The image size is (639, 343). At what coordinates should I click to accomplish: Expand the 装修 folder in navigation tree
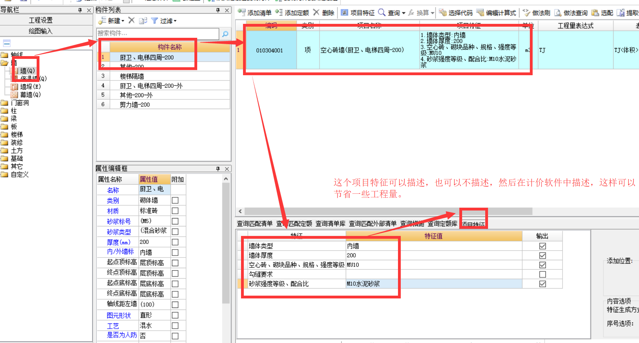[4, 142]
